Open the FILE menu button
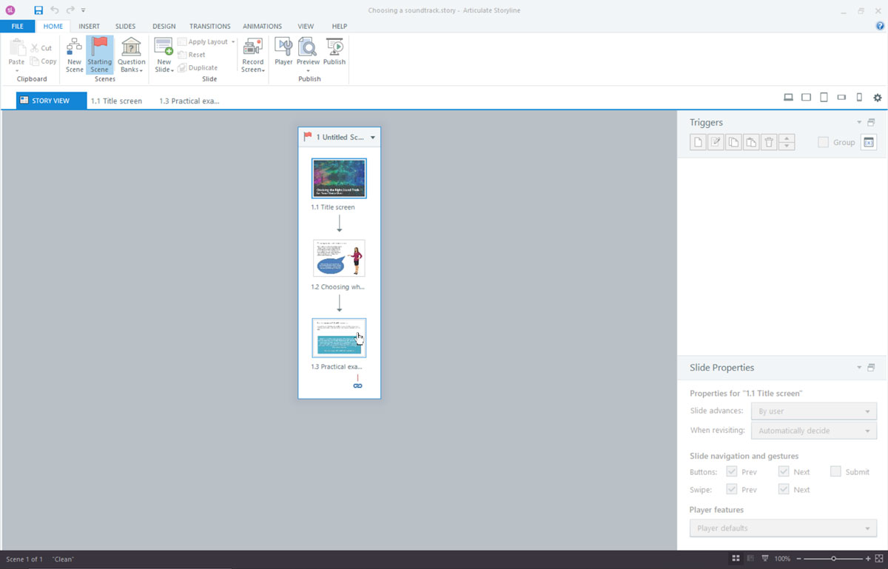 [17, 27]
